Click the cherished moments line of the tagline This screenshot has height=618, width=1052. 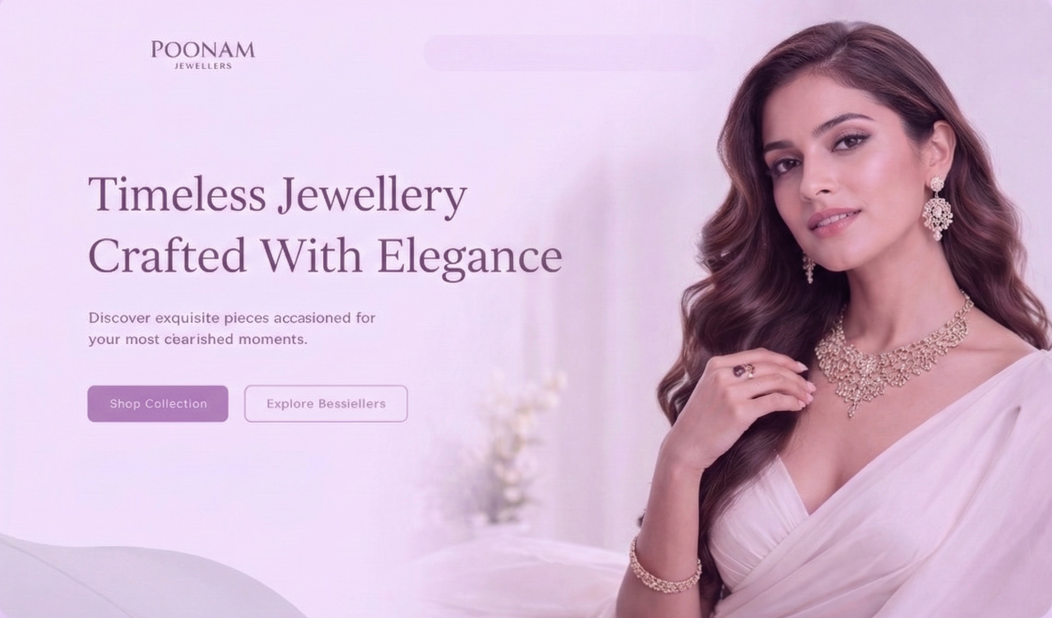coord(197,339)
